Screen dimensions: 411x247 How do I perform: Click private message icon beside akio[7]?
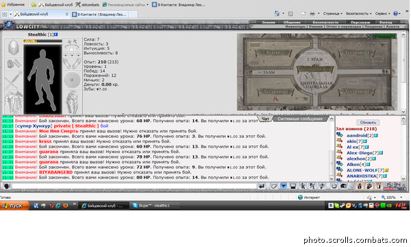[339, 141]
